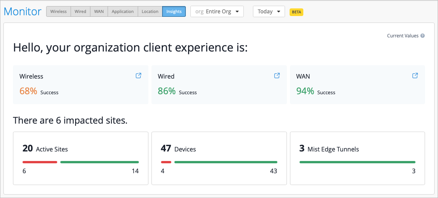Click the Current Values help icon
Image resolution: width=438 pixels, height=198 pixels.
[423, 36]
